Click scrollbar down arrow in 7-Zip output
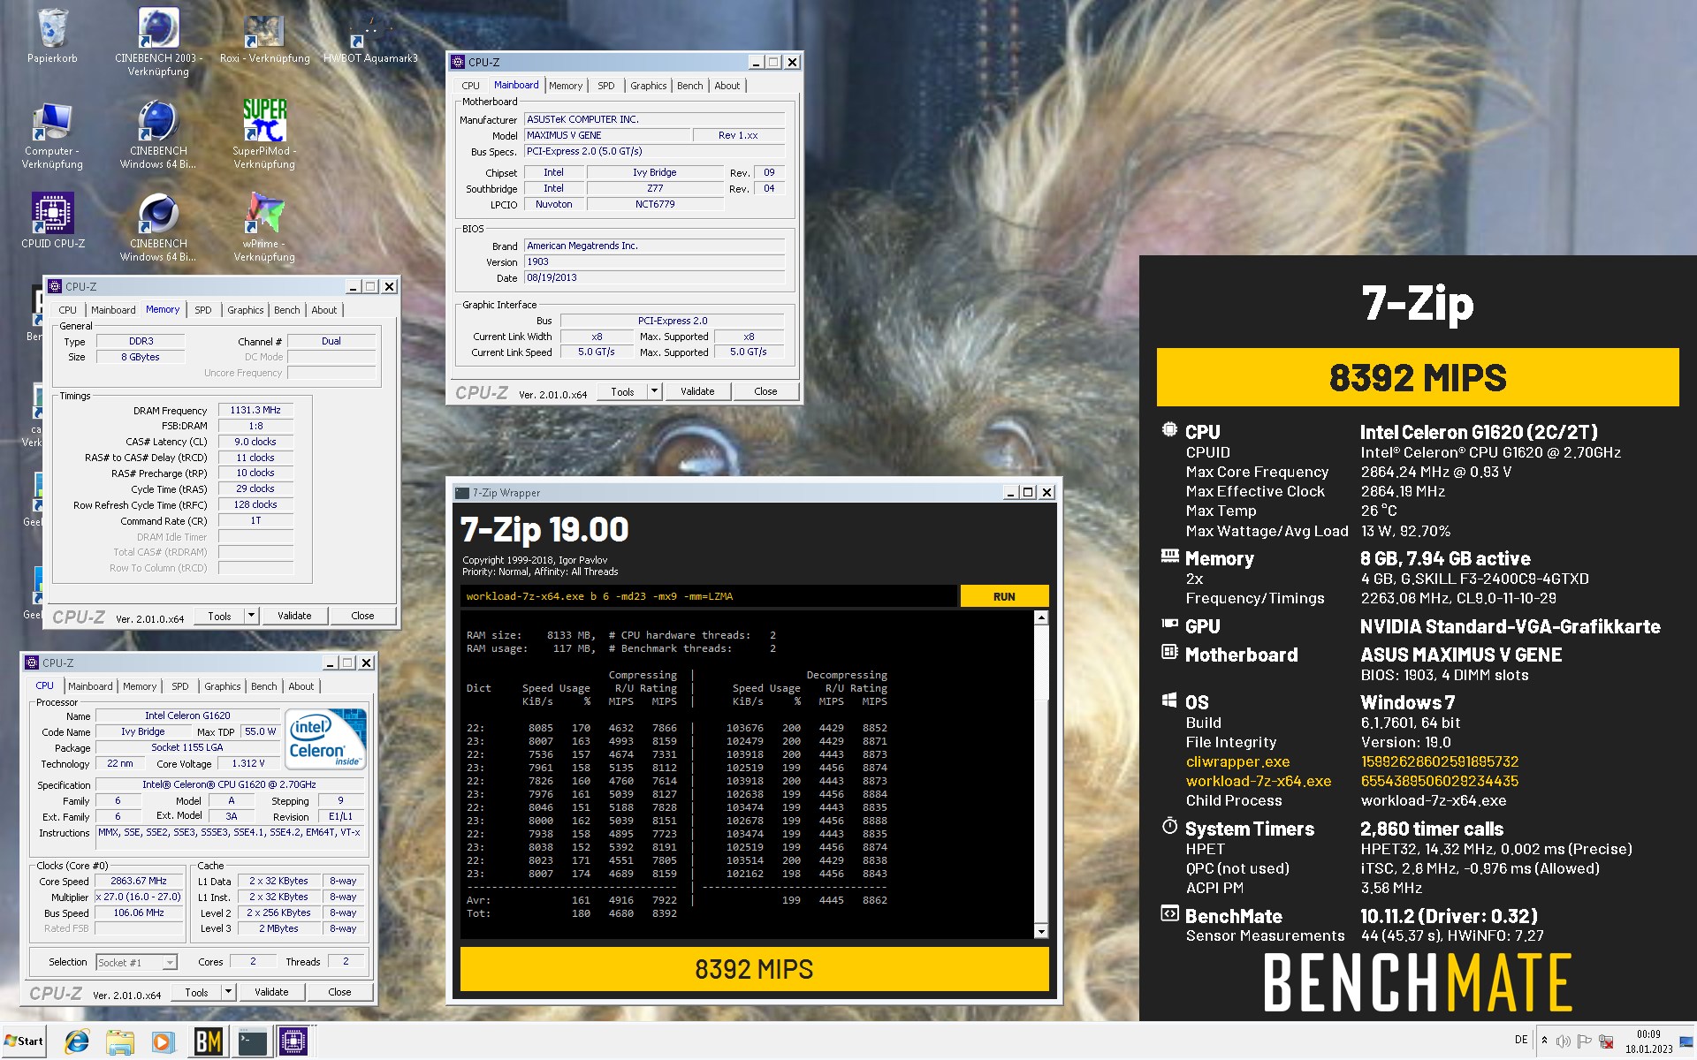 click(x=1041, y=931)
